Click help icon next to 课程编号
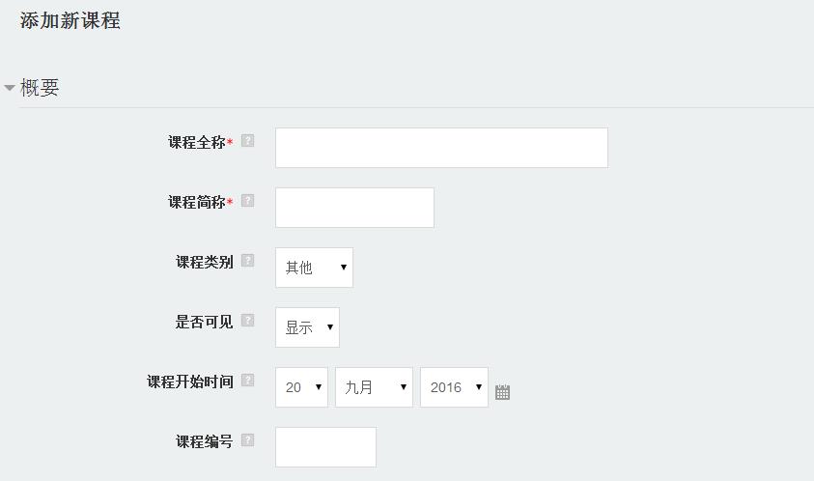The image size is (814, 481). (x=247, y=440)
